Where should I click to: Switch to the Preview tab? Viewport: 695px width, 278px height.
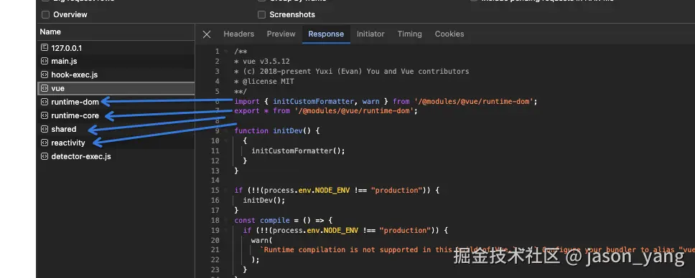coord(281,34)
